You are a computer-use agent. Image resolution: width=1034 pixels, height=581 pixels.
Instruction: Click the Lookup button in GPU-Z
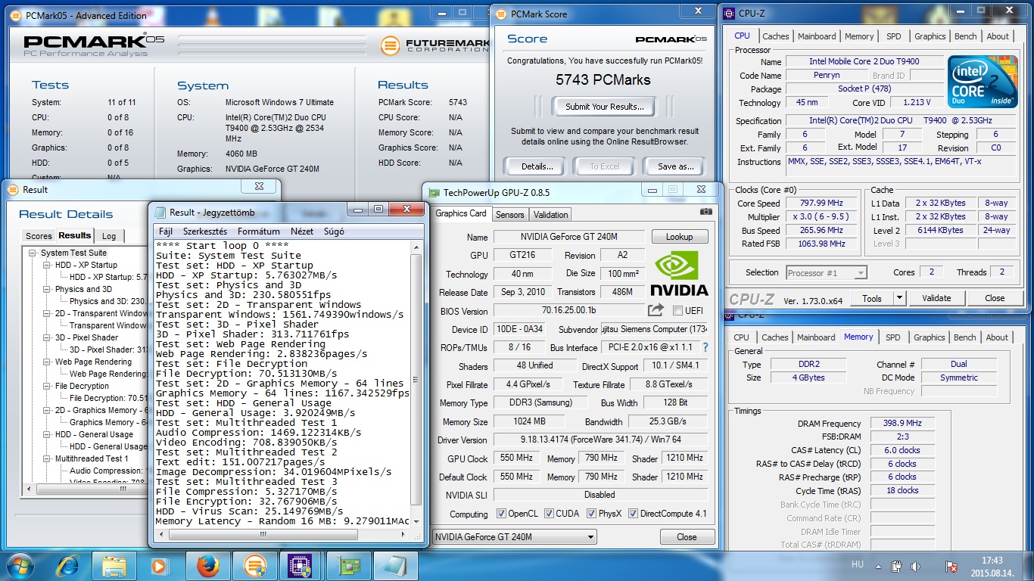point(679,237)
